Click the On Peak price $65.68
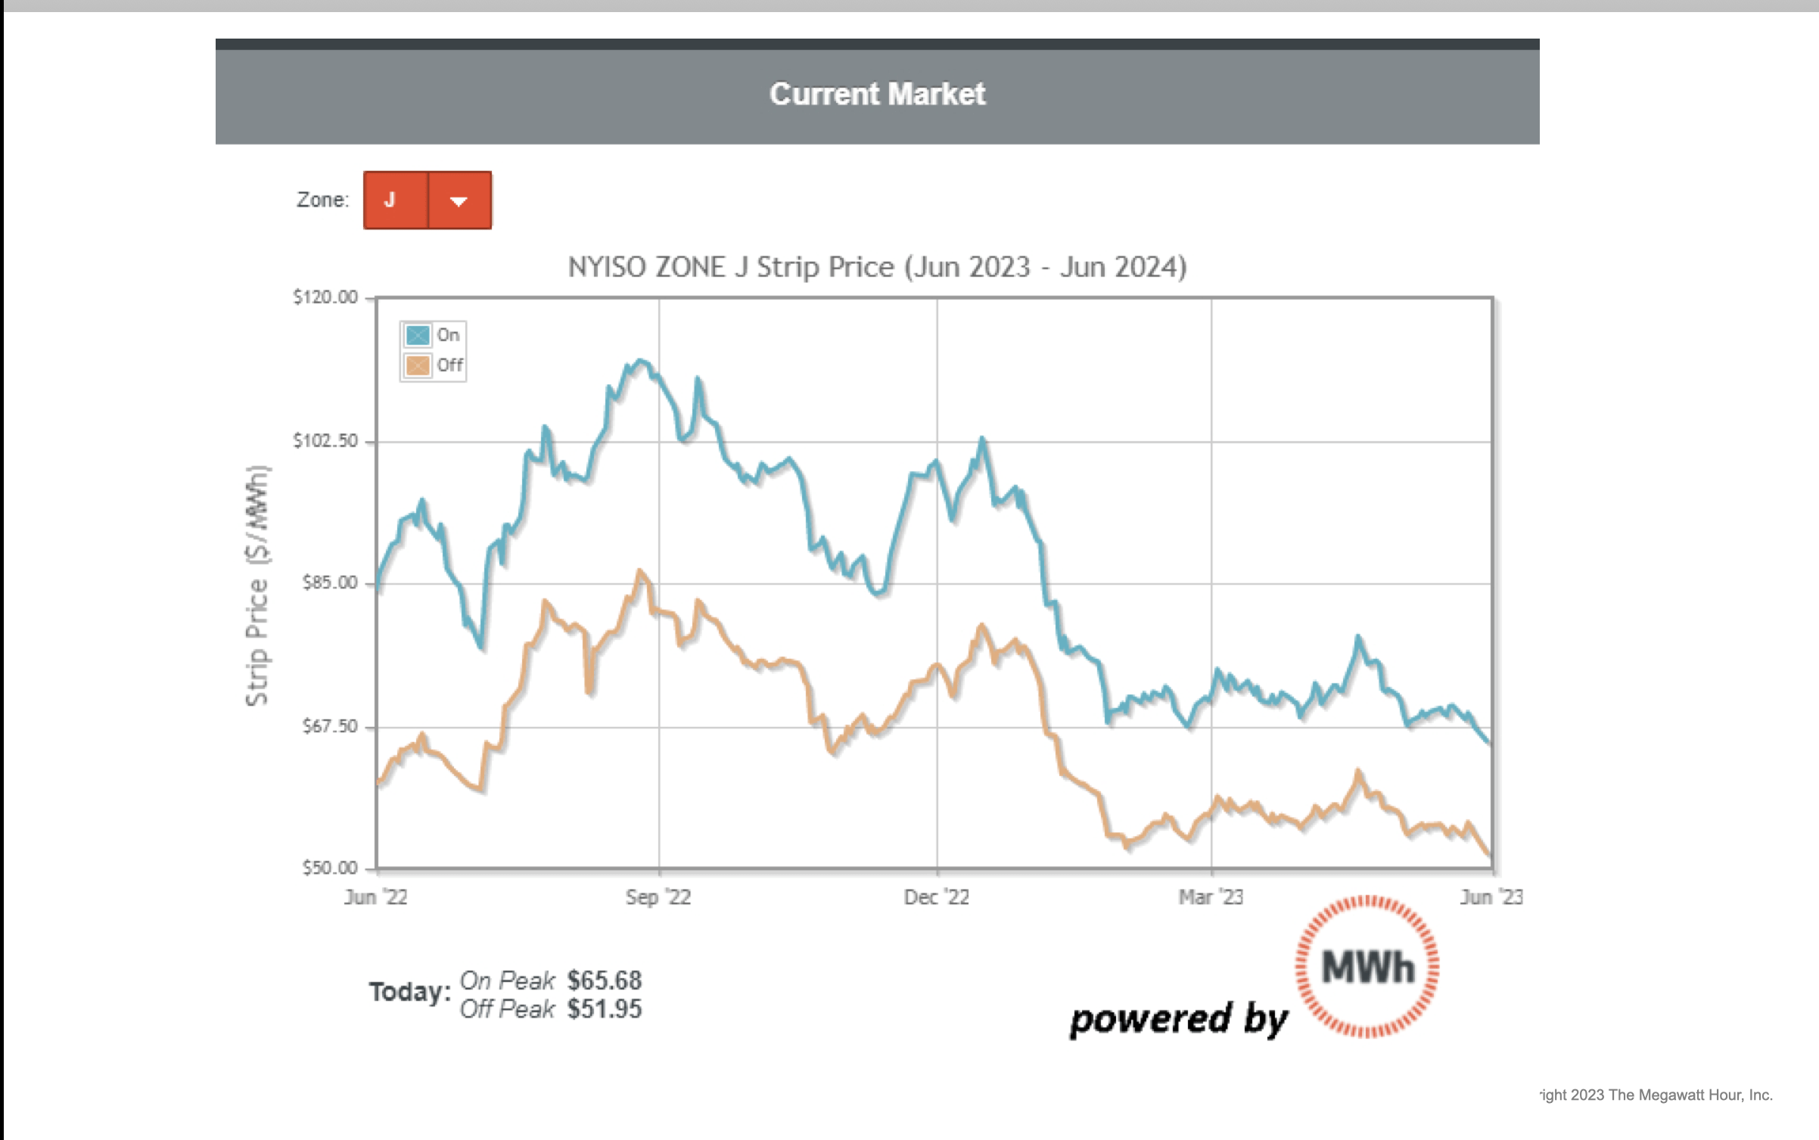The image size is (1819, 1140). click(605, 980)
